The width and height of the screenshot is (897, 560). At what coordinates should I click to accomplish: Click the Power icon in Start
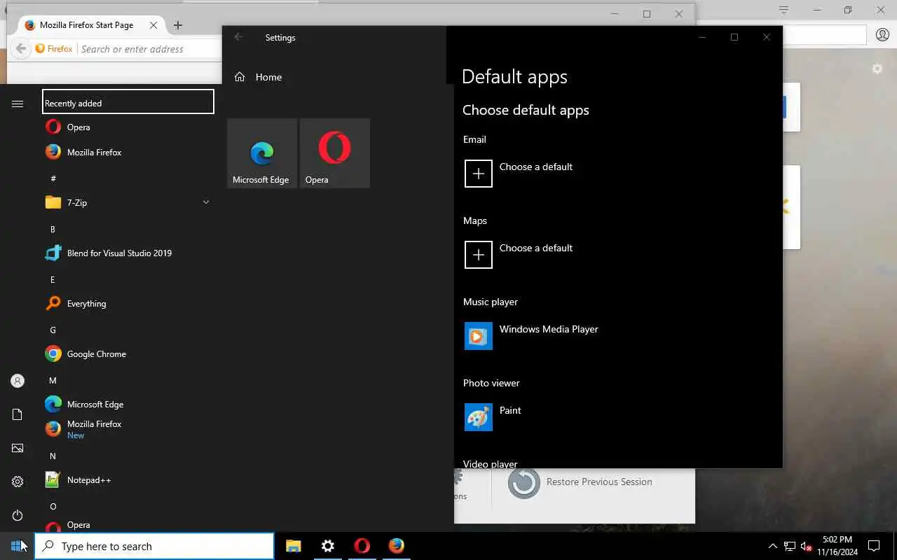(x=18, y=515)
